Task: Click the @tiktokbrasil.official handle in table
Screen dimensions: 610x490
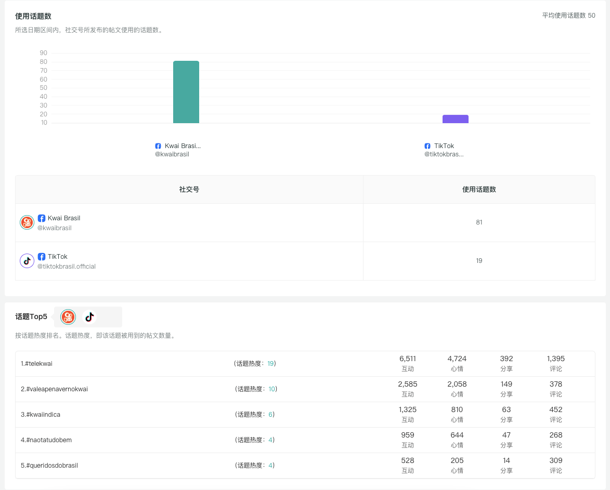Action: coord(67,267)
